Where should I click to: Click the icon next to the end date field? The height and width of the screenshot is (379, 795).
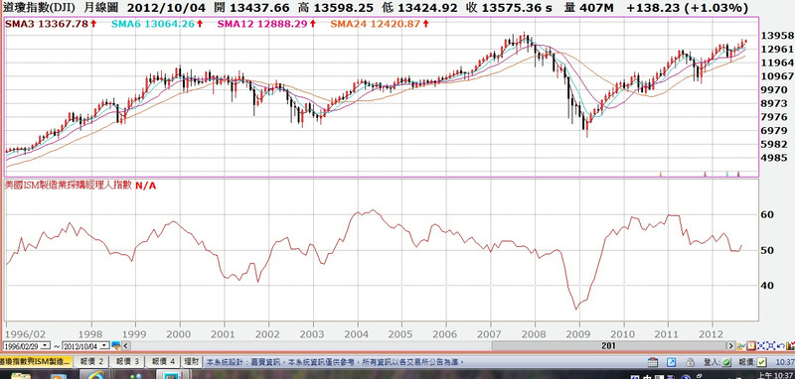tap(116, 345)
